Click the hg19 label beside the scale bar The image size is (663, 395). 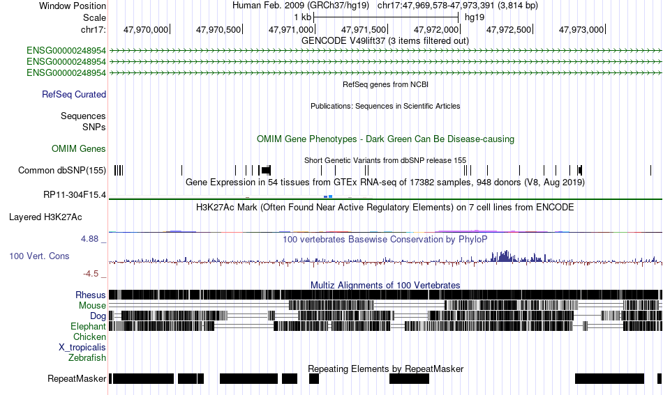(475, 17)
